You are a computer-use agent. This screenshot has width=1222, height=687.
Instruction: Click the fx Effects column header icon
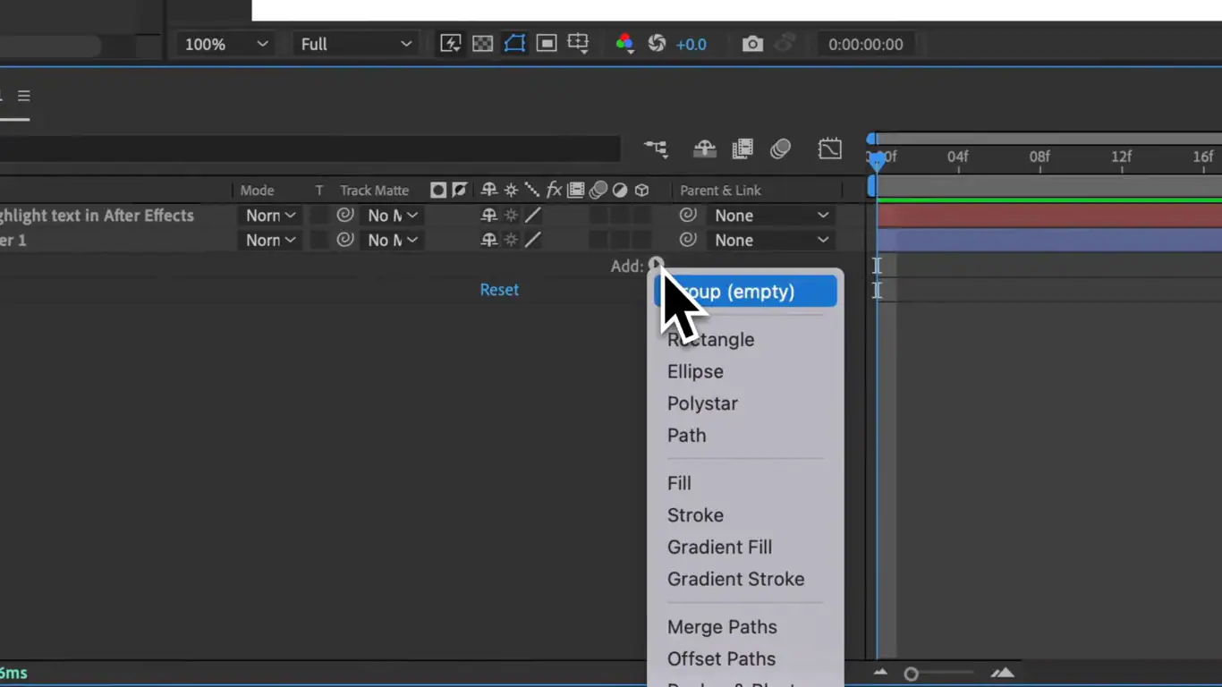554,190
